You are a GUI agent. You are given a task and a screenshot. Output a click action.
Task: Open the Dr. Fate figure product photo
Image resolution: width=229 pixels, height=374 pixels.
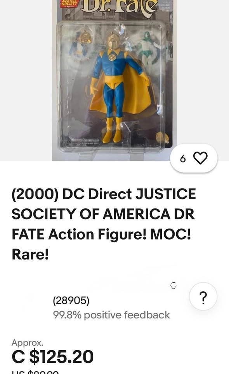pyautogui.click(x=114, y=80)
